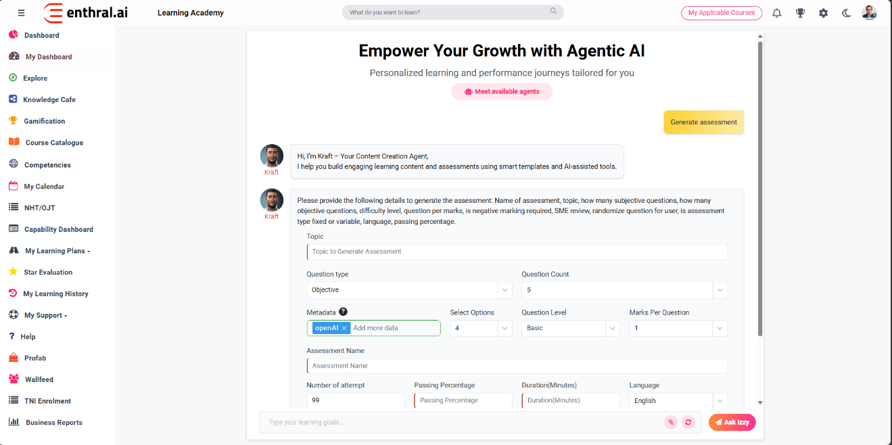Remove the openAI metadata tag
The width and height of the screenshot is (892, 445).
coord(344,328)
